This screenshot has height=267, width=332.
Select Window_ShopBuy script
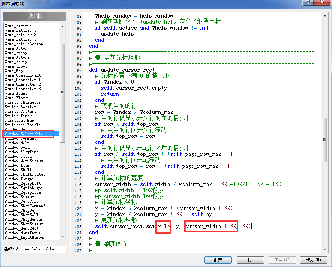[x=21, y=211]
